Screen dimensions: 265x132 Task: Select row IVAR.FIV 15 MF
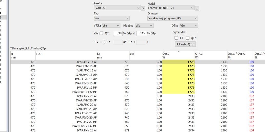[138, 88]
